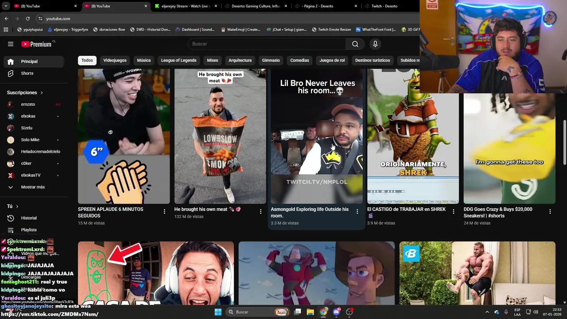Image resolution: width=567 pixels, height=319 pixels.
Task: Open File Explorer from taskbar
Action: (x=310, y=312)
